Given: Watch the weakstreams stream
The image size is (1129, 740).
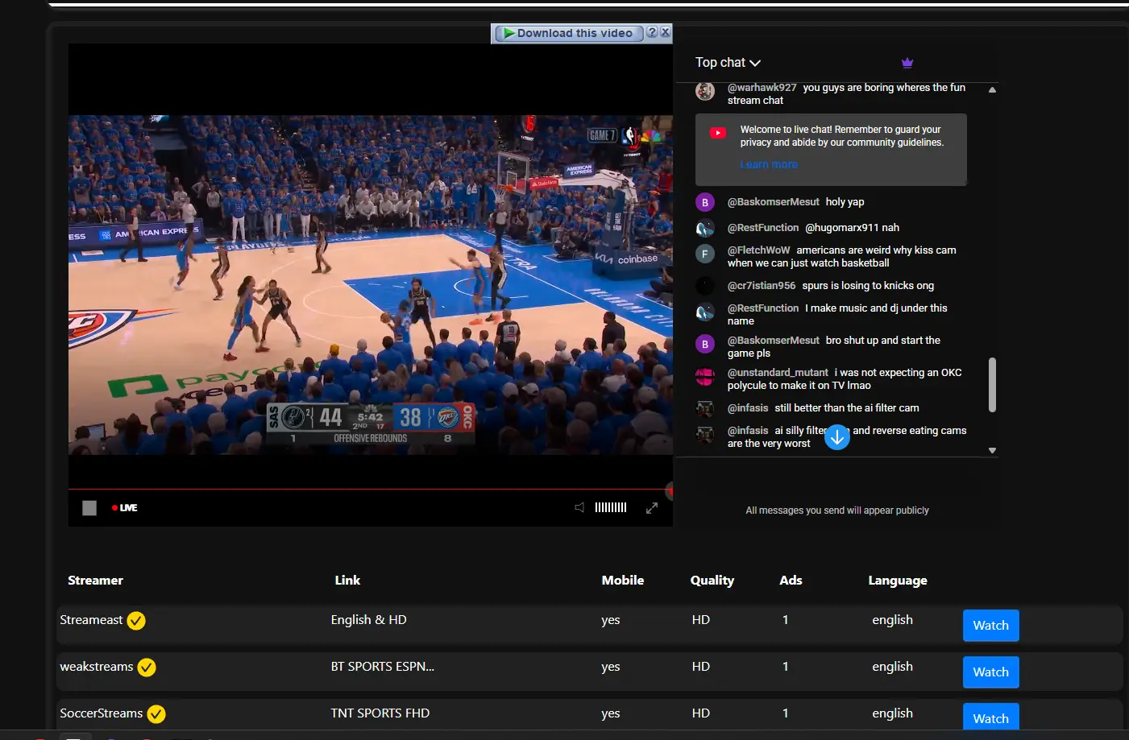Looking at the screenshot, I should 990,672.
